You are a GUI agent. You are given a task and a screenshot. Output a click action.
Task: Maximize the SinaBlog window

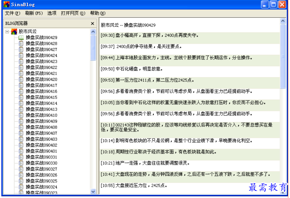pyautogui.click(x=273, y=4)
